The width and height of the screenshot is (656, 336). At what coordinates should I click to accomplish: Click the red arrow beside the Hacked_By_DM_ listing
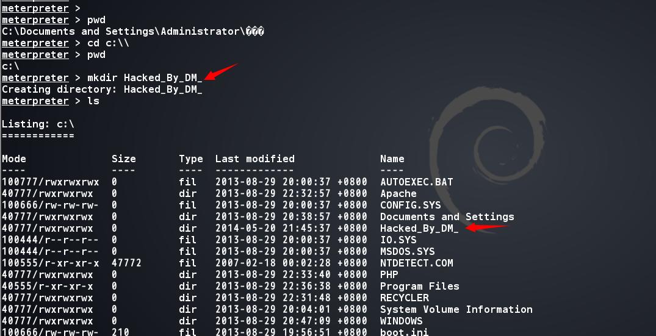tap(486, 228)
